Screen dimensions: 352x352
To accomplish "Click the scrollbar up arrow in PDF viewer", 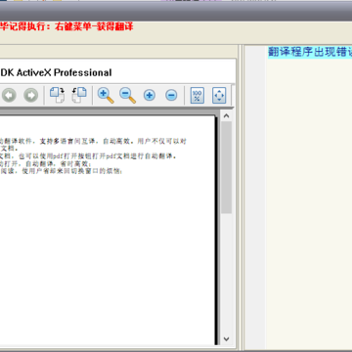I will click(227, 115).
